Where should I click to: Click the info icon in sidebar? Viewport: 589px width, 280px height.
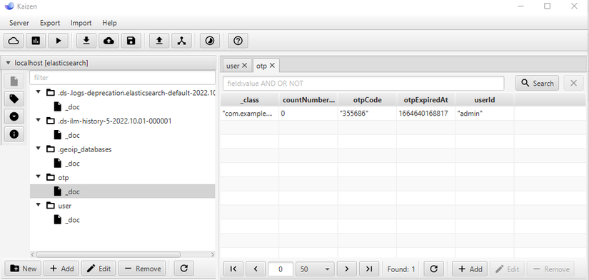(14, 134)
